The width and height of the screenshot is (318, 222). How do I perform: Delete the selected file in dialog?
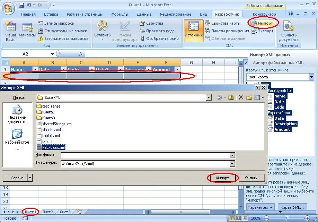[x=241, y=97]
